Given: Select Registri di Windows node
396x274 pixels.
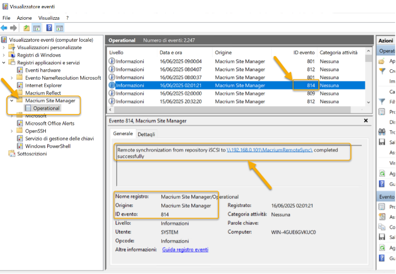Looking at the screenshot, I should click(x=39, y=55).
